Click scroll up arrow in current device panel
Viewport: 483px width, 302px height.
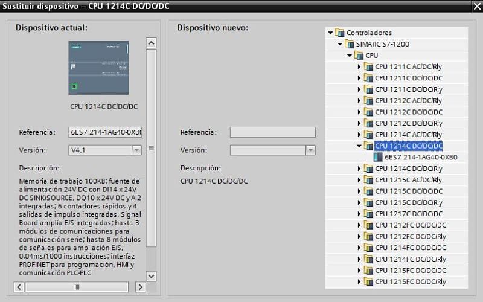(x=151, y=43)
